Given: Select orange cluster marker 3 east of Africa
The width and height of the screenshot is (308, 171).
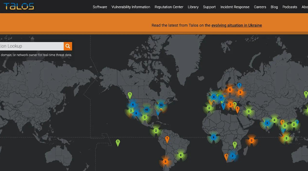Looking at the screenshot, I should point(252,140).
